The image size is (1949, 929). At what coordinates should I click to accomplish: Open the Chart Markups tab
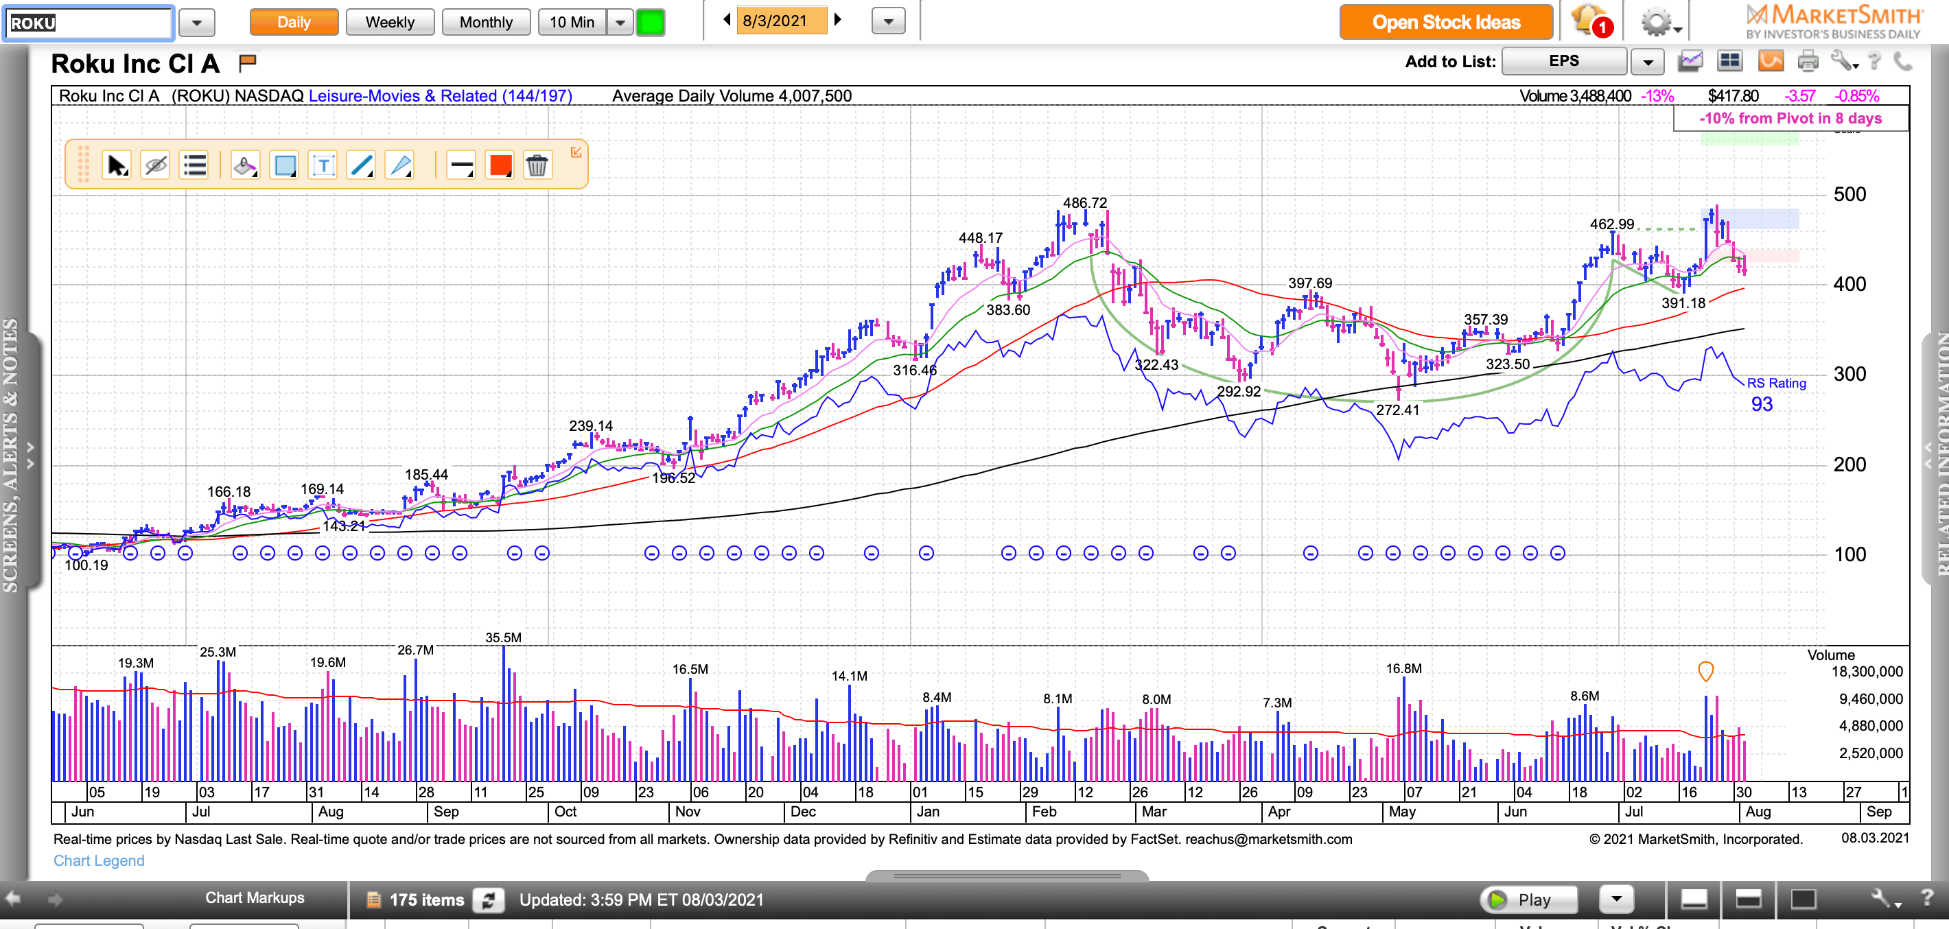[x=254, y=898]
